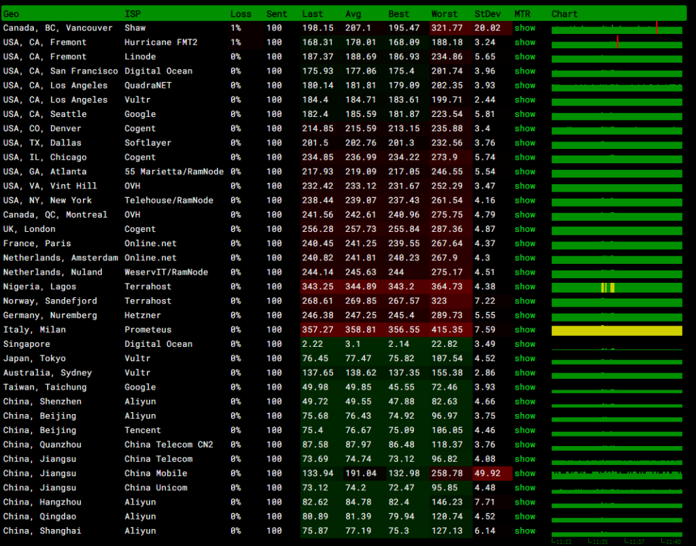
Task: Show MTR for Shanghai Aliyun
Action: pos(525,531)
